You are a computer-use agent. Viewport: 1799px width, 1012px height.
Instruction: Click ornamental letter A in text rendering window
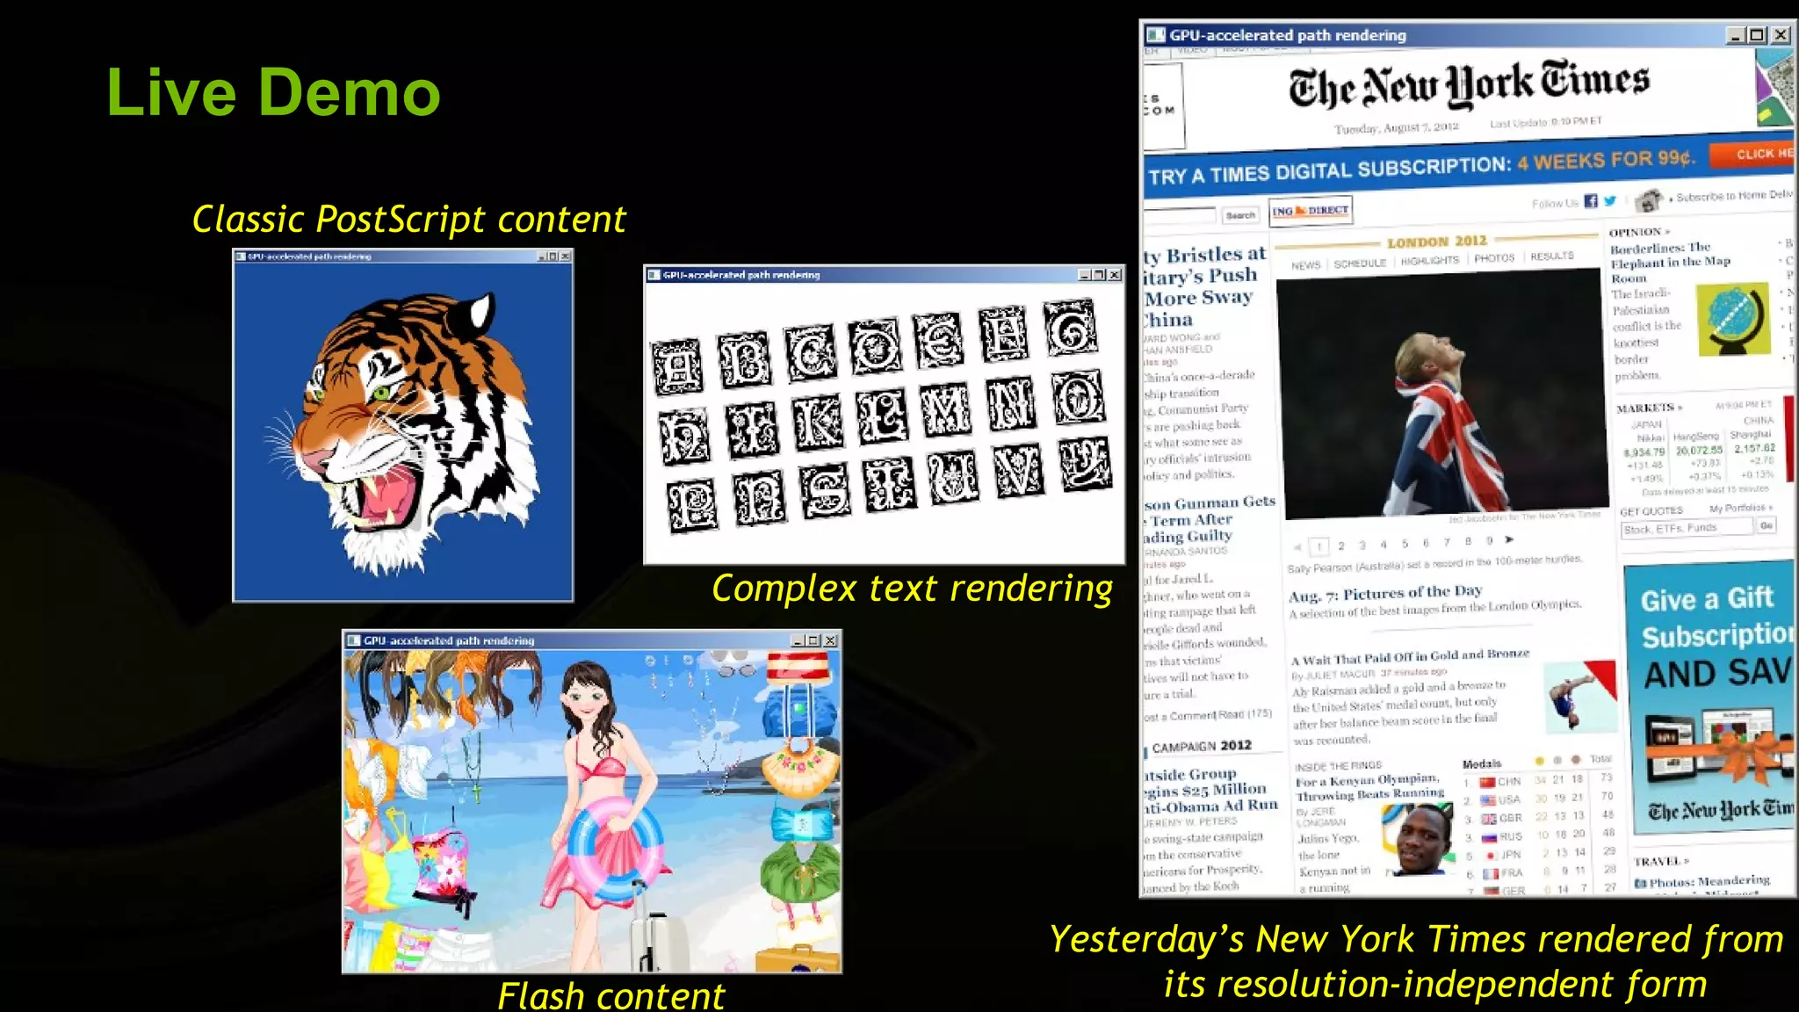tap(677, 366)
